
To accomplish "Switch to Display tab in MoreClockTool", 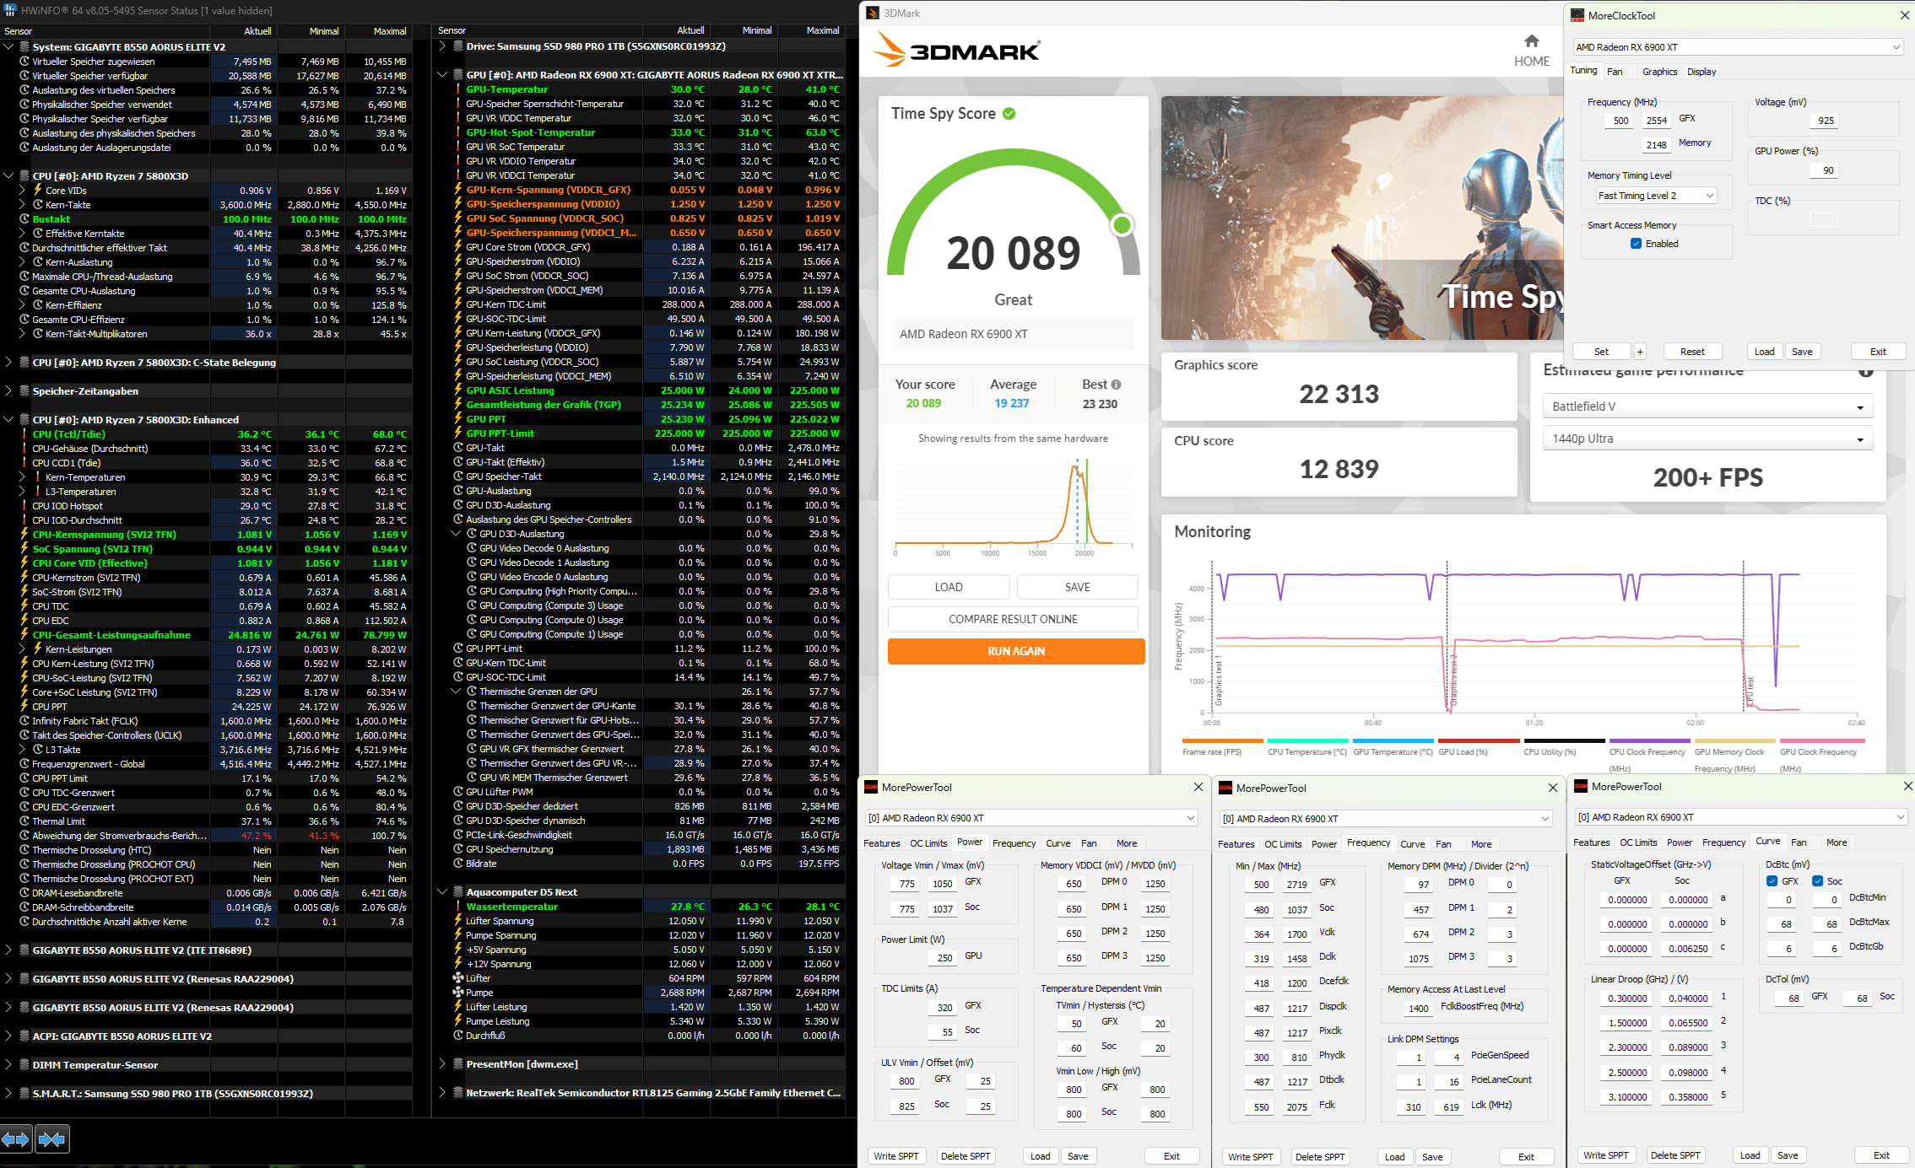I will point(1701,72).
